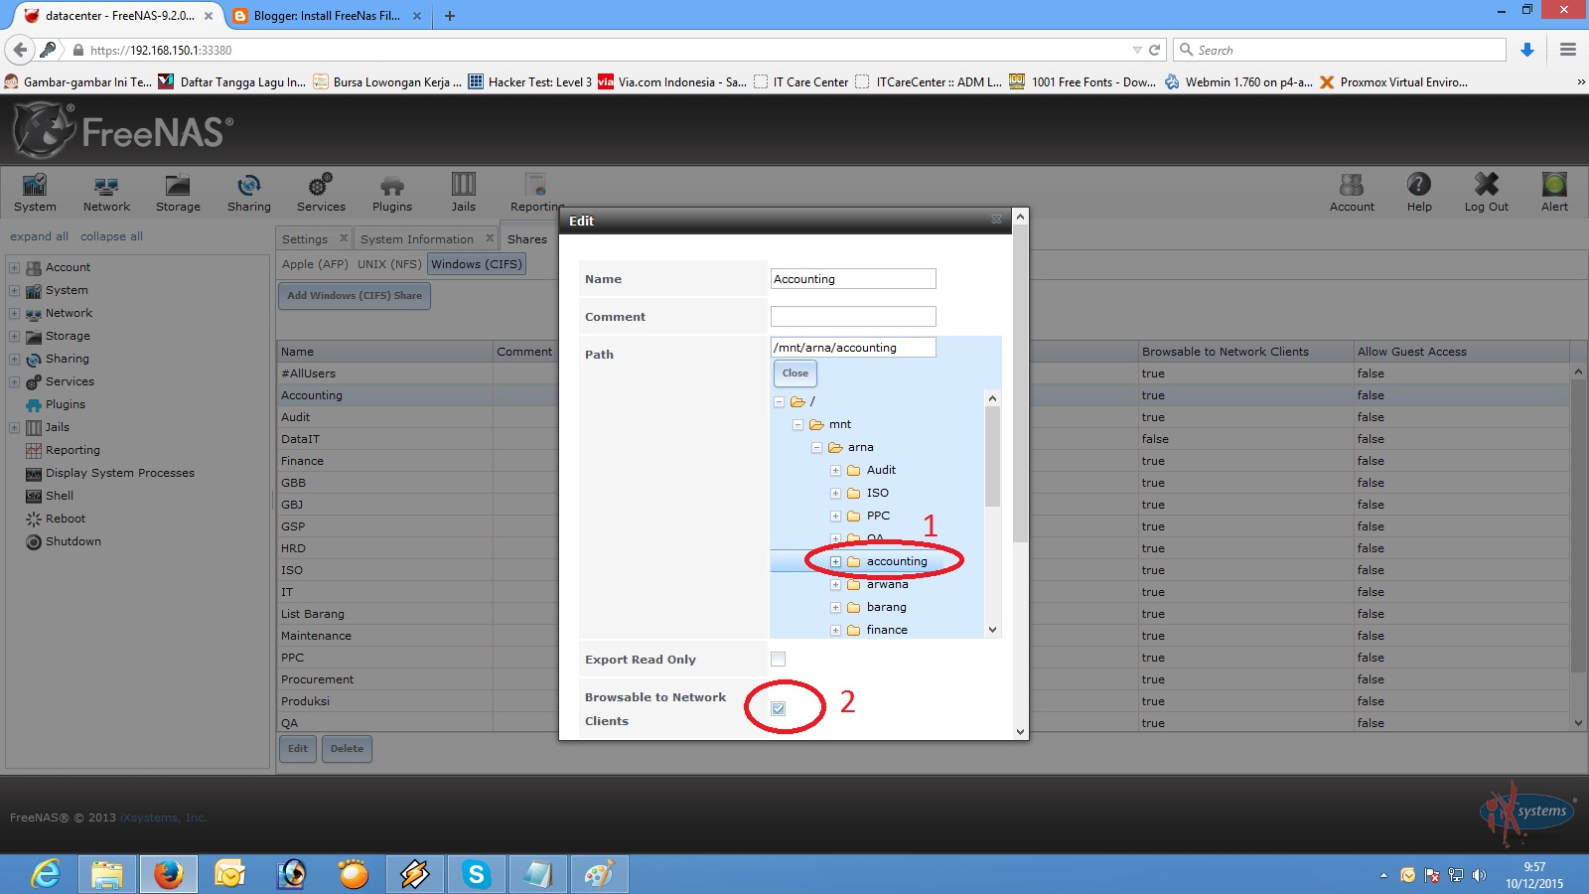This screenshot has height=894, width=1589.
Task: Open Paint from the taskbar
Action: (x=599, y=874)
